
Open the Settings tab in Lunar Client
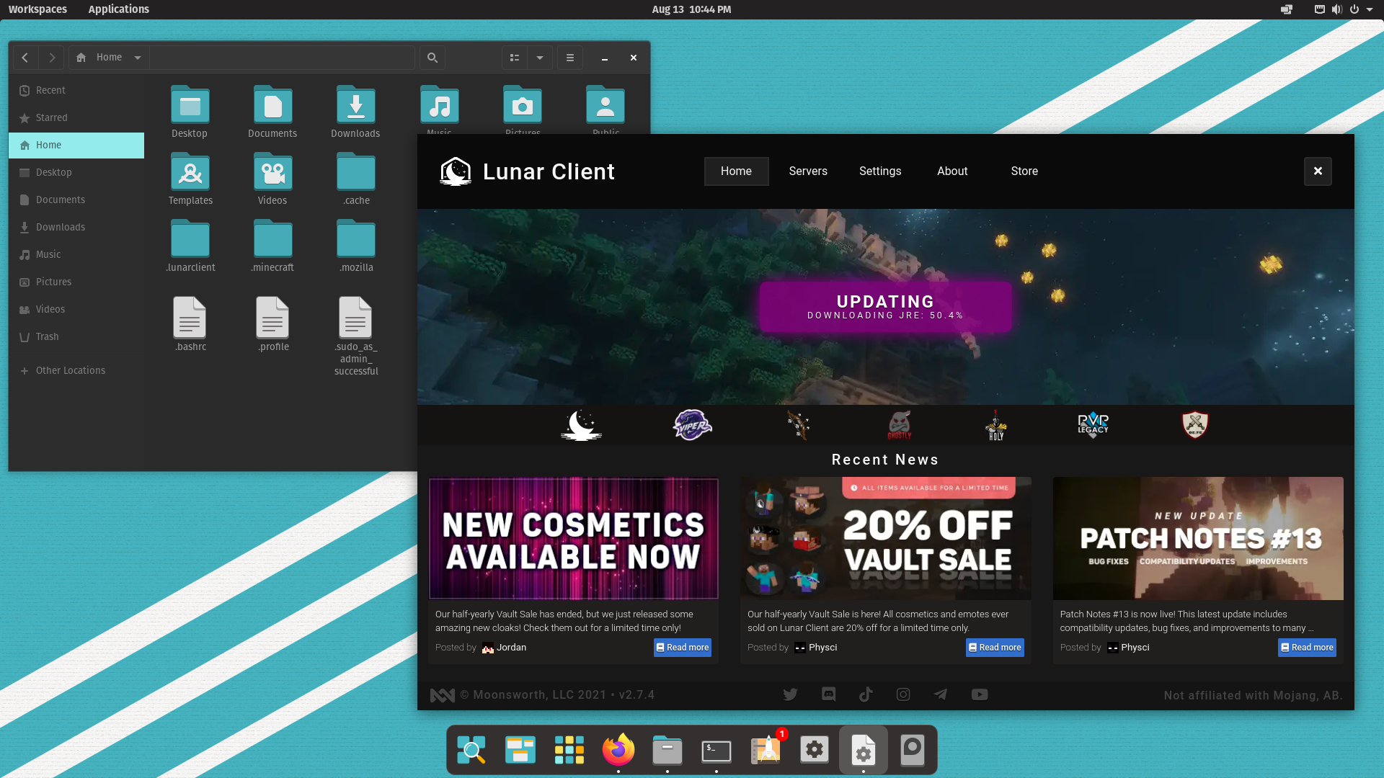[879, 171]
